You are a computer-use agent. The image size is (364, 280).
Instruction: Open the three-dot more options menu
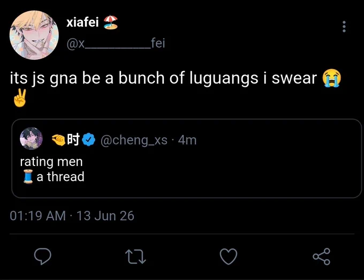click(344, 26)
